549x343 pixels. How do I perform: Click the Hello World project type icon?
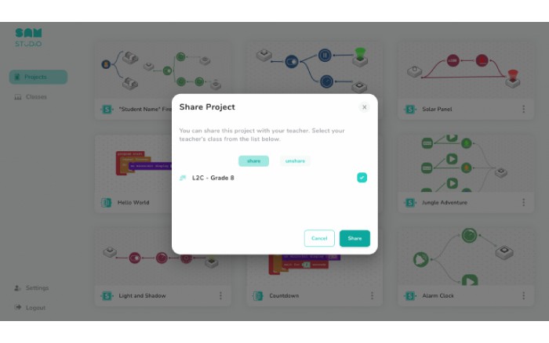106,203
